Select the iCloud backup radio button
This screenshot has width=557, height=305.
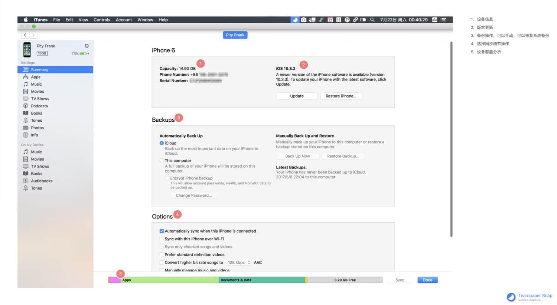click(162, 143)
